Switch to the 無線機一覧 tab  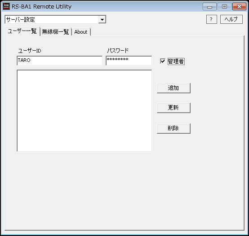55,32
